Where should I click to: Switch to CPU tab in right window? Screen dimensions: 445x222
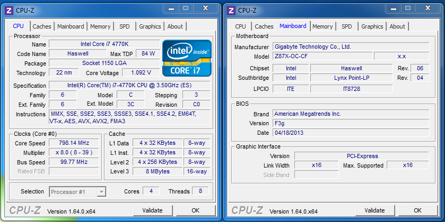pos(240,26)
